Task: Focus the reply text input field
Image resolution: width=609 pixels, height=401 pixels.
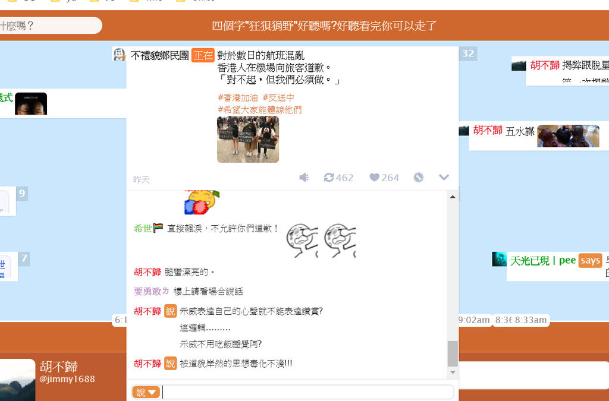Action: 307,392
